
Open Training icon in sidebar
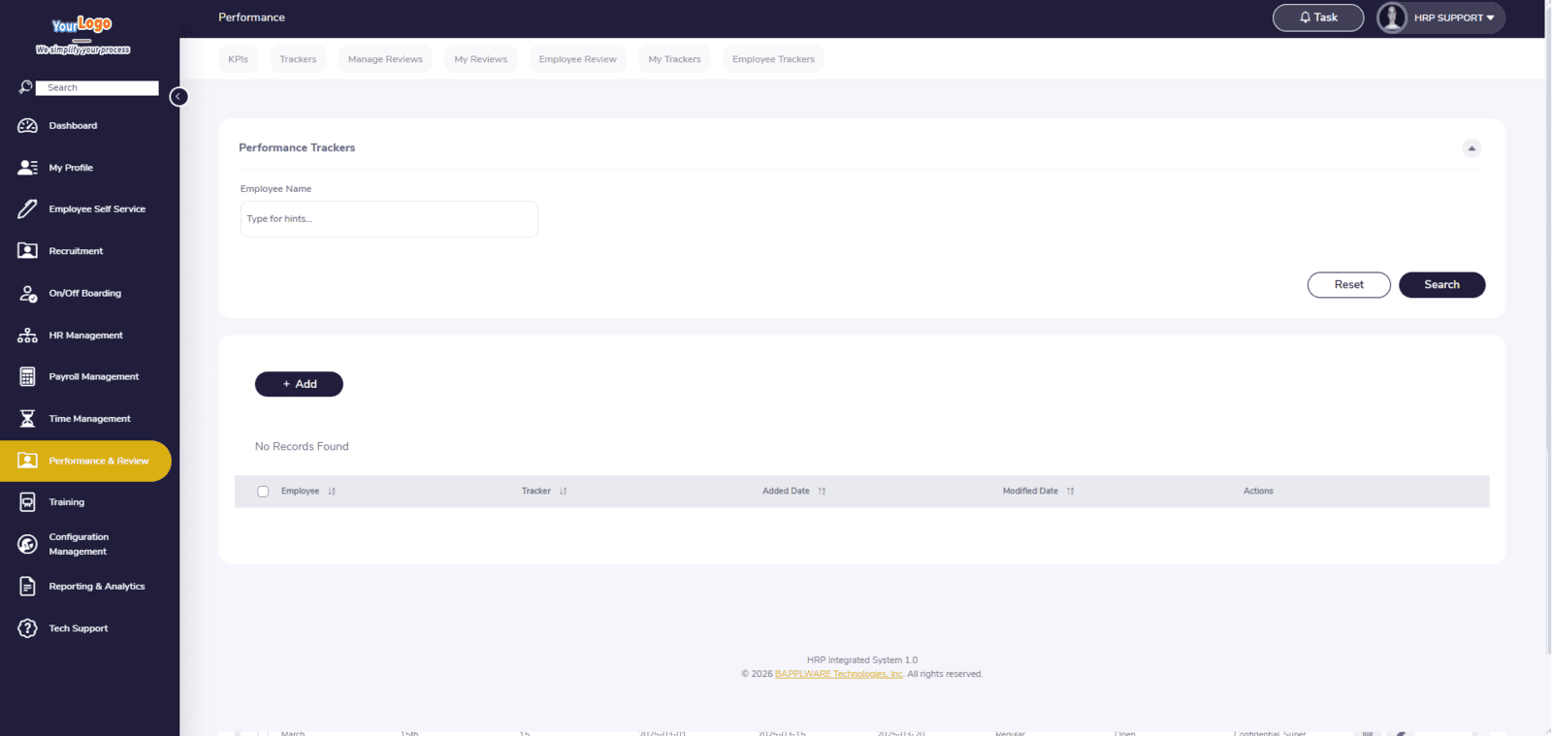tap(27, 502)
